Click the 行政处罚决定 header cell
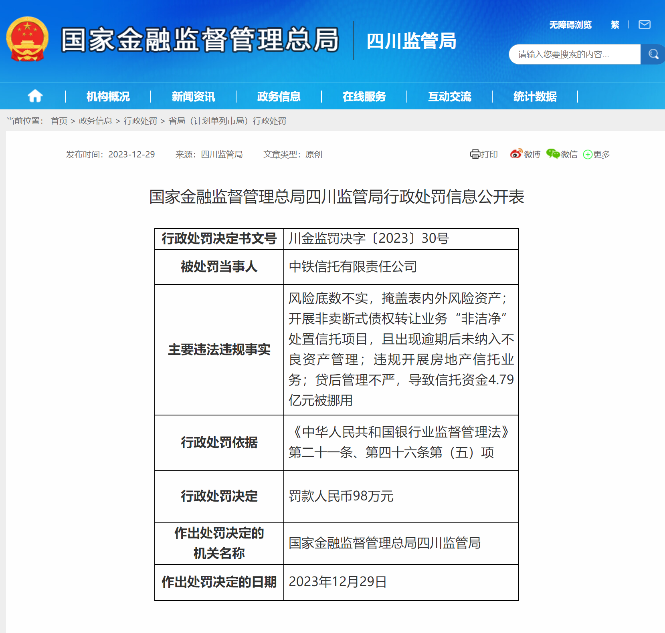665x633 pixels. click(219, 496)
